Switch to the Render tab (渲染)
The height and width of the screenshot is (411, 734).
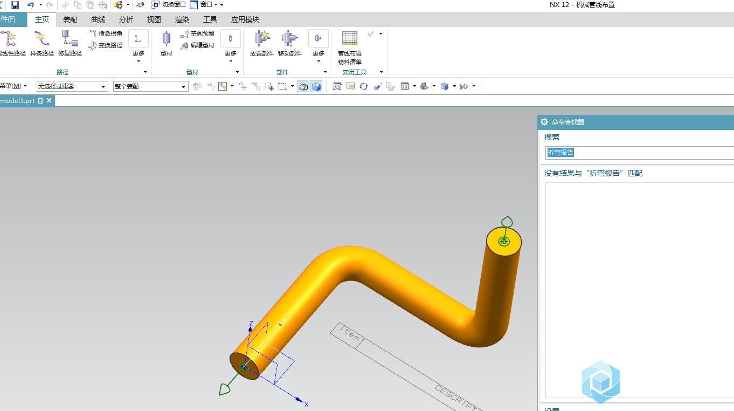click(x=182, y=19)
